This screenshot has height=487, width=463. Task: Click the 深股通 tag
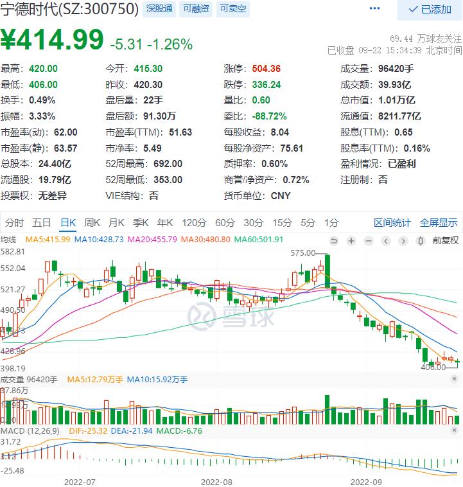[159, 9]
